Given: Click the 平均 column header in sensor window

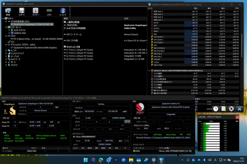Looking at the screenshot, I should coord(232,8).
